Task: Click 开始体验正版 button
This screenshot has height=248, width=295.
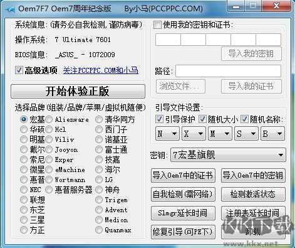Action: (78, 91)
